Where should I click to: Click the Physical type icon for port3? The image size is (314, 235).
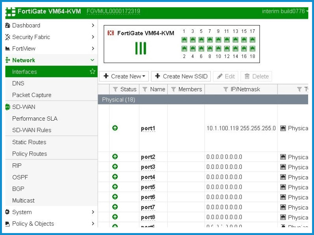(283, 167)
